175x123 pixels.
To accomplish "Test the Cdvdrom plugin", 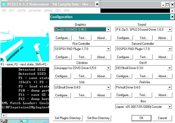I will pyautogui.click(x=83, y=76).
